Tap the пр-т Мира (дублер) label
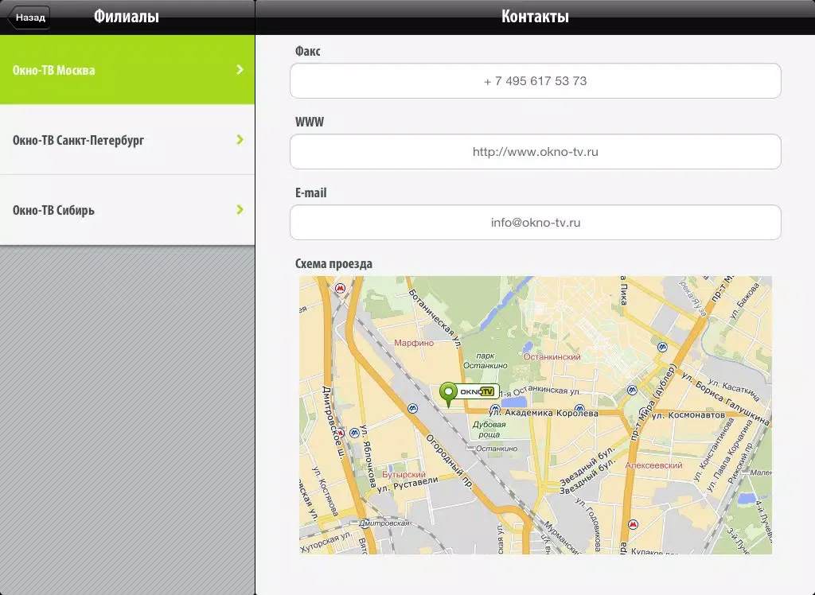 (653, 402)
